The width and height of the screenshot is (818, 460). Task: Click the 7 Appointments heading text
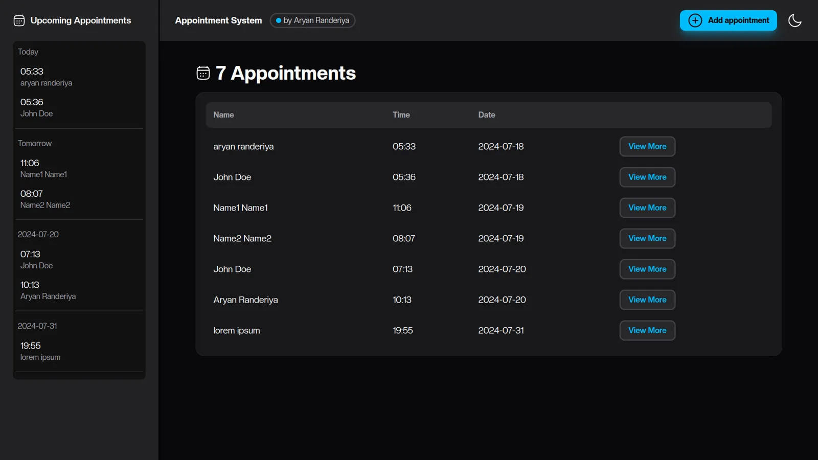[x=286, y=73]
